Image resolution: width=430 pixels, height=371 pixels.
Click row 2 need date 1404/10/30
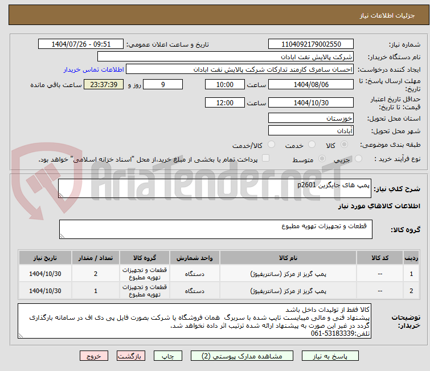(x=45, y=291)
